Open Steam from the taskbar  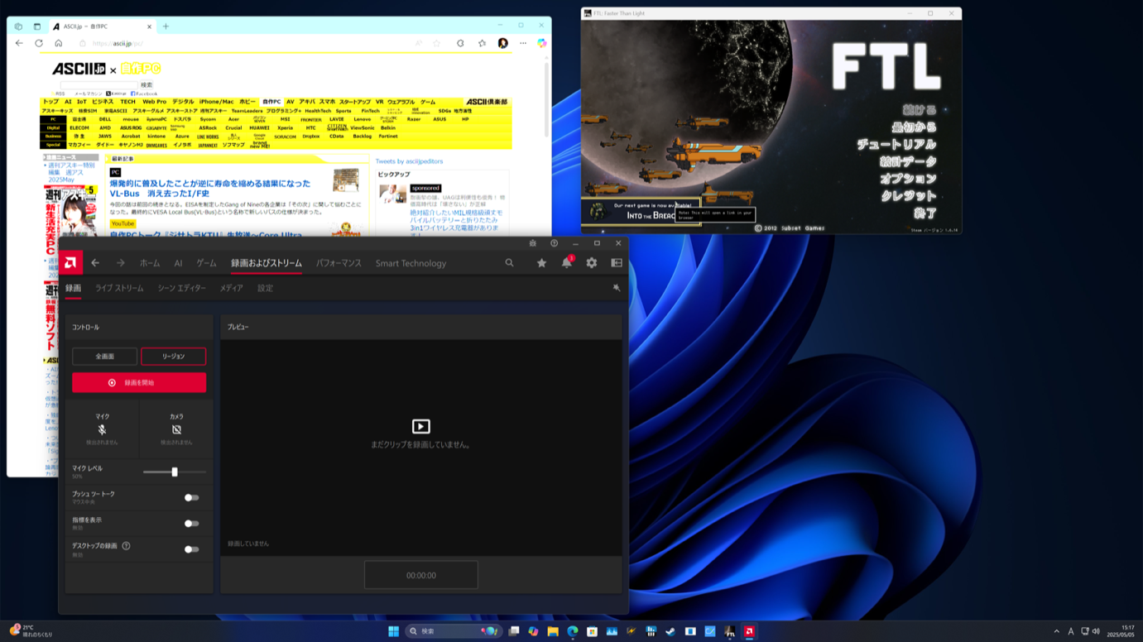pos(670,631)
